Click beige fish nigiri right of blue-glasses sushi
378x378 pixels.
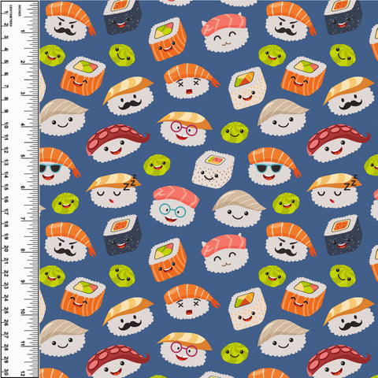tap(239, 209)
